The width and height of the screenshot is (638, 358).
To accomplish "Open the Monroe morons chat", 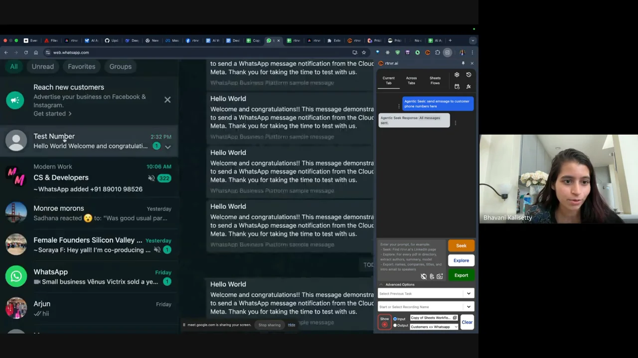I will coord(89,213).
